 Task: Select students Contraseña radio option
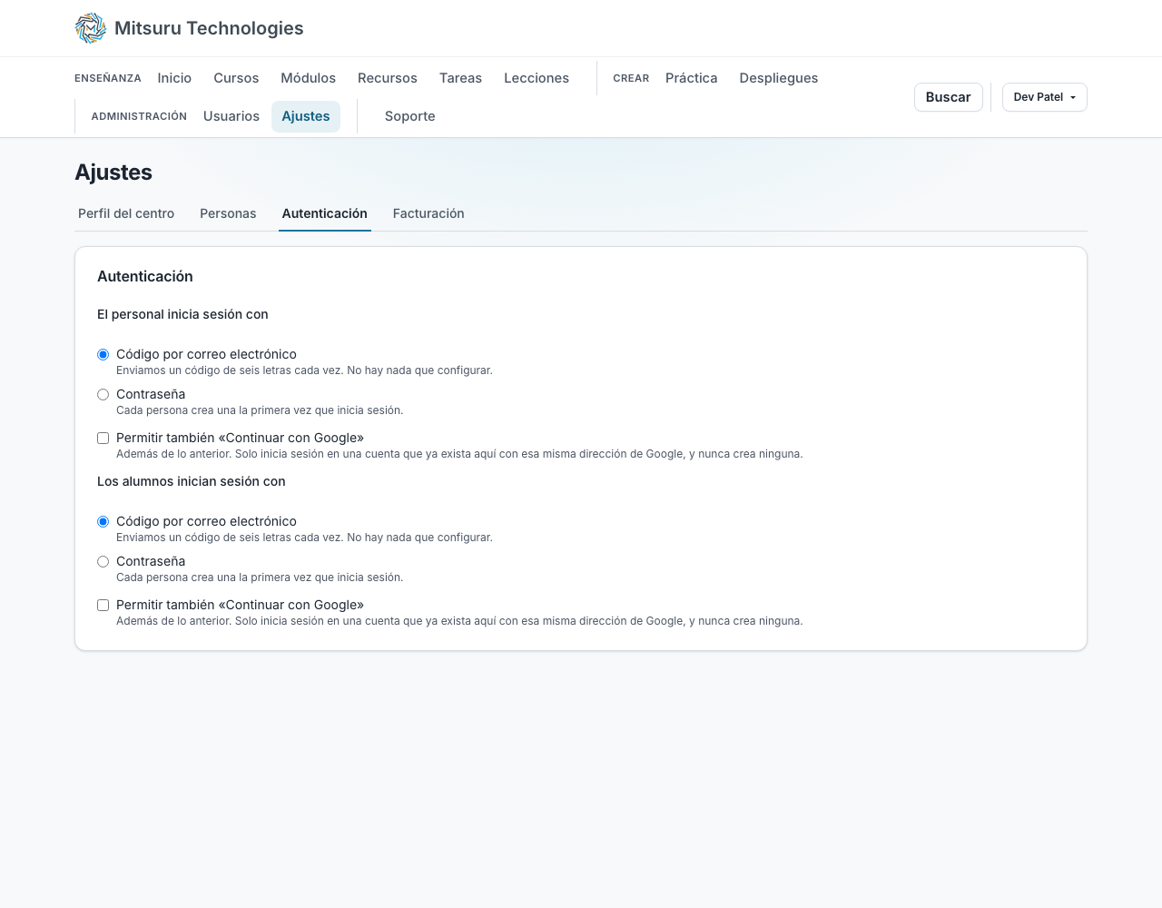point(103,561)
